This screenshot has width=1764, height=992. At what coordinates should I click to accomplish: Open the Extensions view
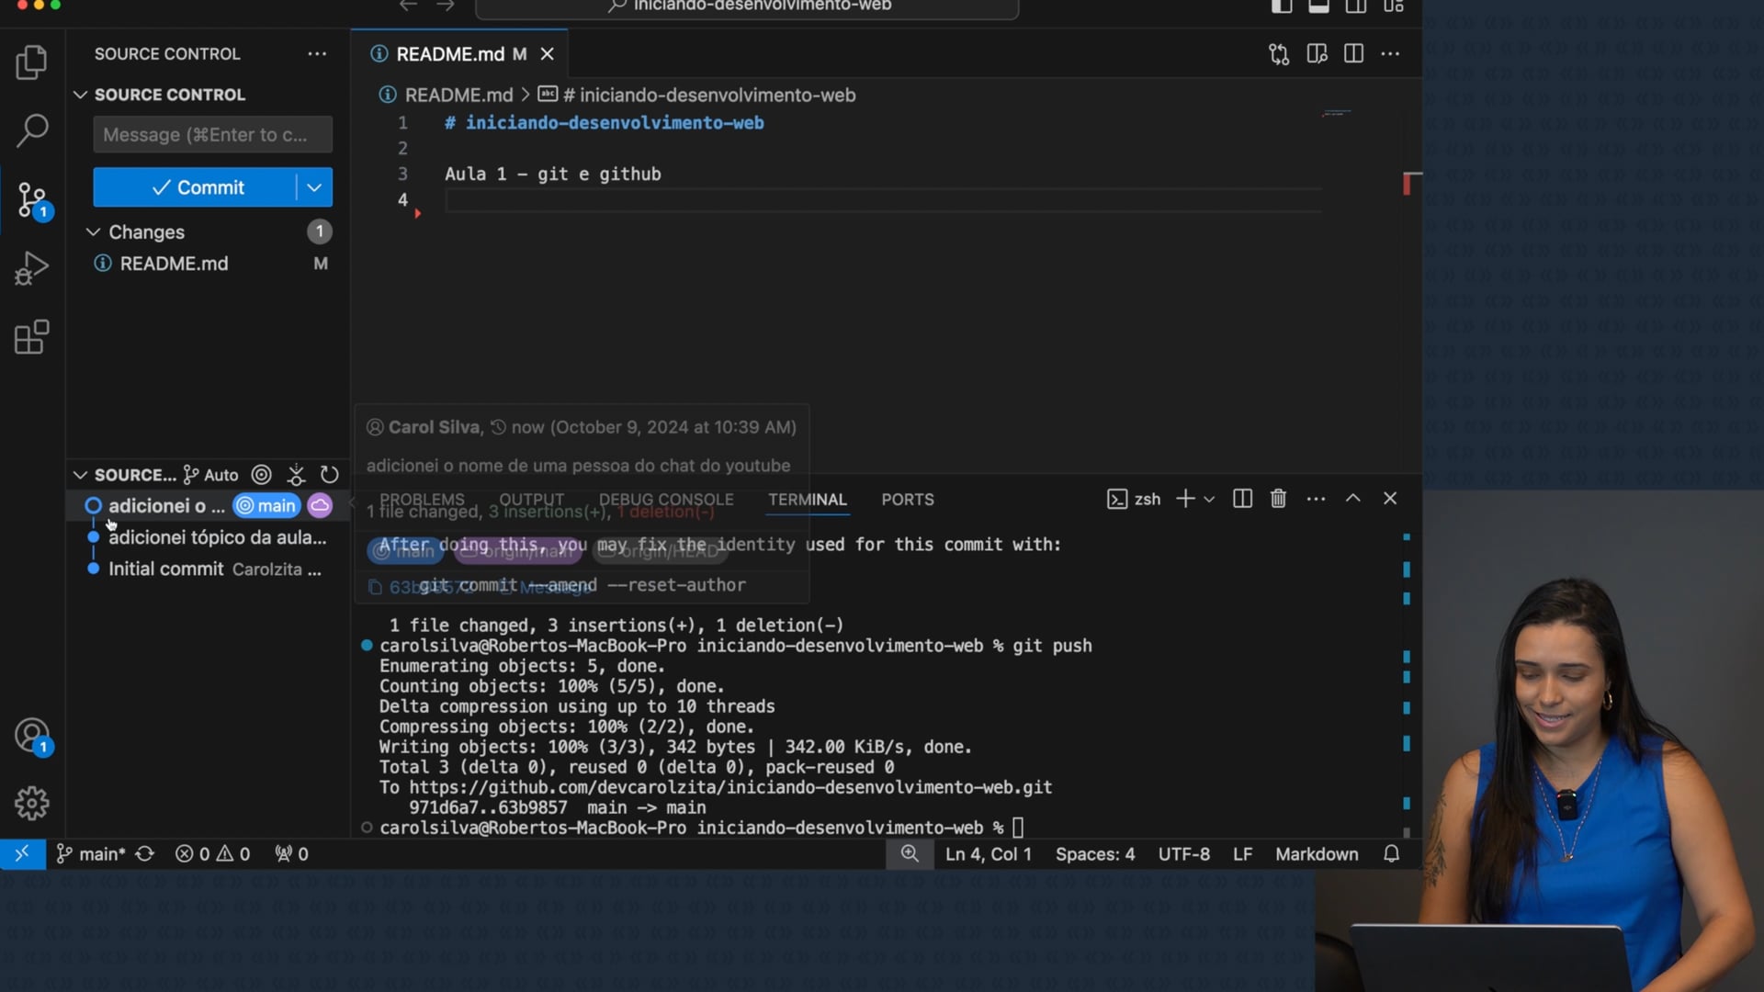(31, 337)
